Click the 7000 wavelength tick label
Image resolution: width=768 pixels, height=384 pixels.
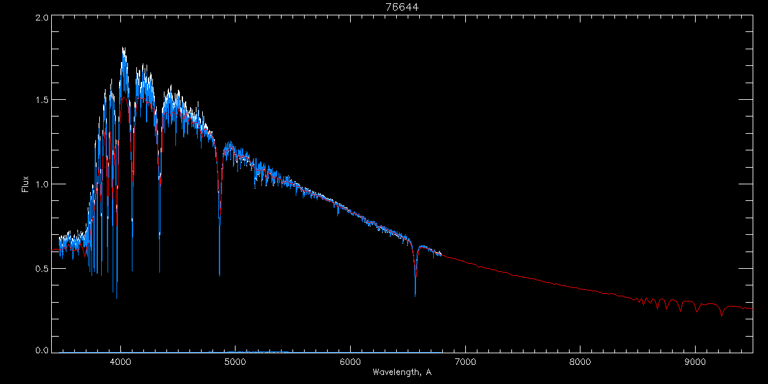tap(465, 362)
